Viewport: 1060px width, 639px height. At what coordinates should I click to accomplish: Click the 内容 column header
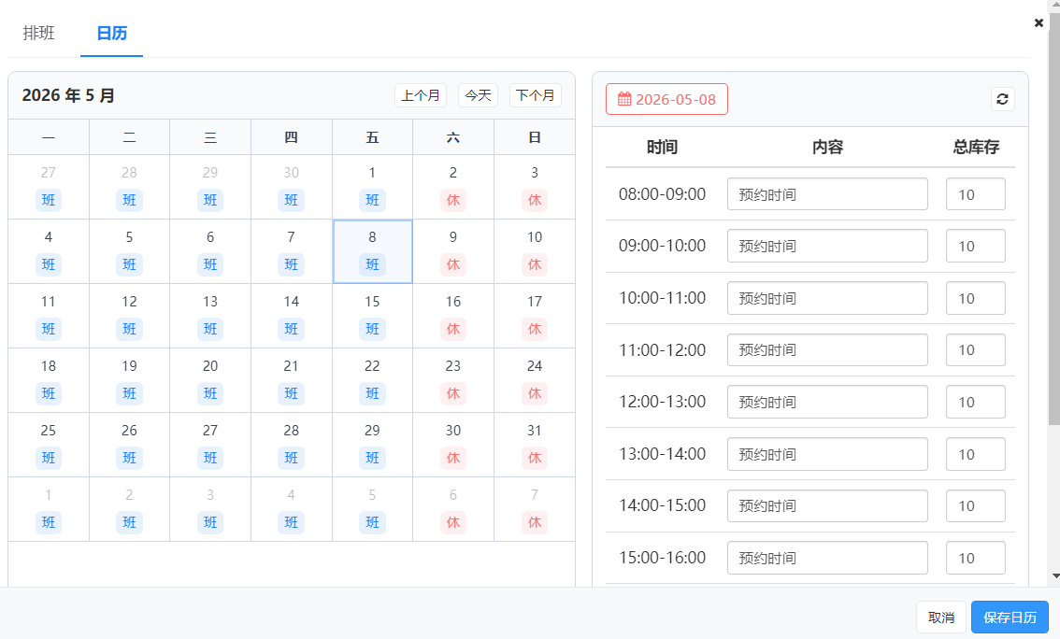pyautogui.click(x=827, y=148)
